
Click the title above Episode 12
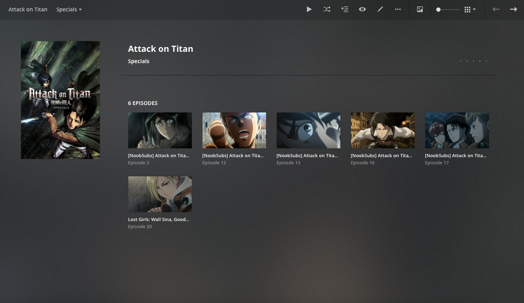(233, 155)
